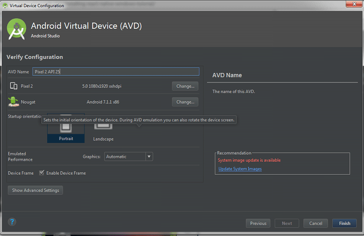The image size is (364, 236).
Task: Click the 'Pixel 2' device name text
Action: coord(27,86)
